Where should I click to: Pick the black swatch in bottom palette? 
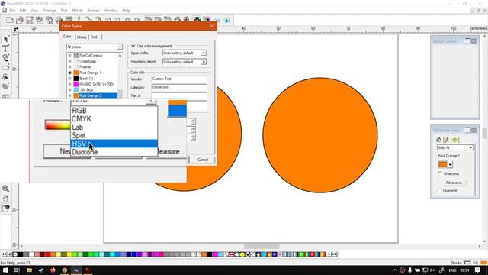click(21, 254)
